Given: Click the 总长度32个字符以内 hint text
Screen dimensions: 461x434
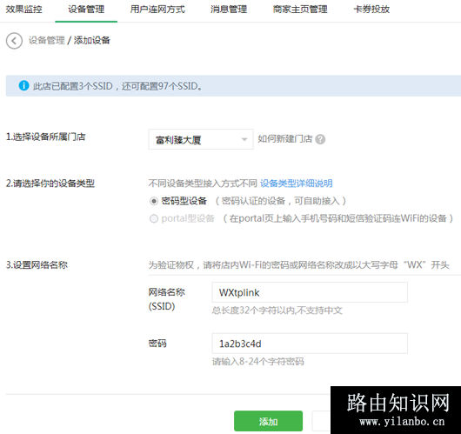Looking at the screenshot, I should pyautogui.click(x=277, y=310).
